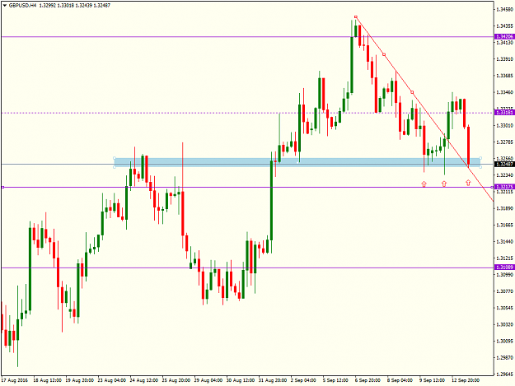The height and width of the screenshot is (386, 515).
Task: Select the 1.32175 horizontal line's left end handle
Action: click(2, 188)
